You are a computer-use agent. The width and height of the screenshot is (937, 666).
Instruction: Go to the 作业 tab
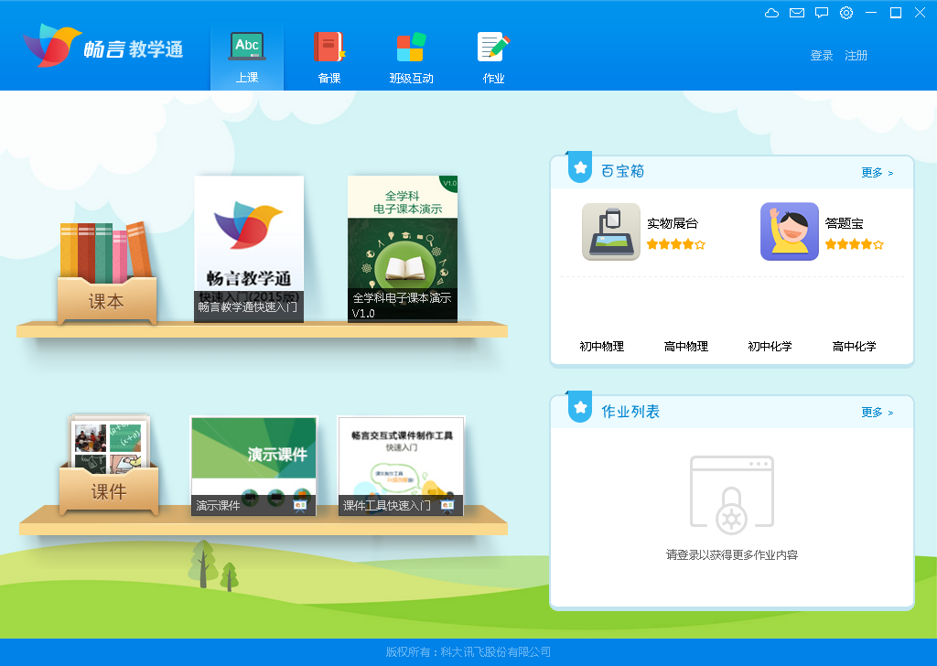tap(493, 58)
